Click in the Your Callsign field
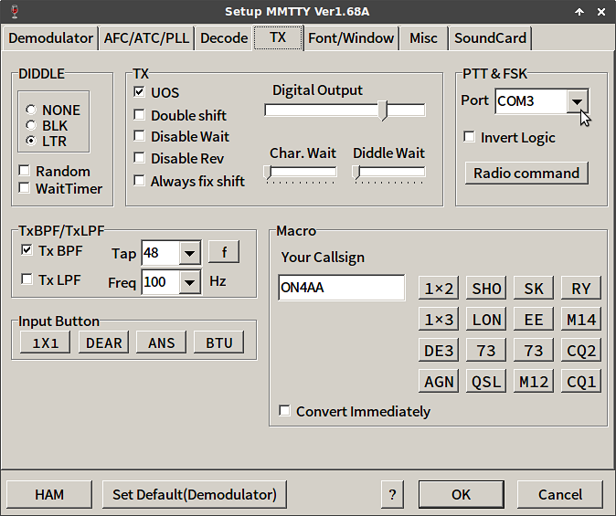Image resolution: width=616 pixels, height=516 pixels. click(x=341, y=288)
